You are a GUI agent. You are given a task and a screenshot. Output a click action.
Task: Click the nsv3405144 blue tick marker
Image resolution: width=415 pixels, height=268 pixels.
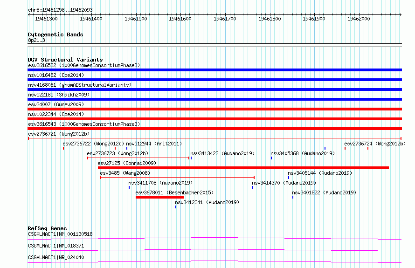click(x=289, y=178)
